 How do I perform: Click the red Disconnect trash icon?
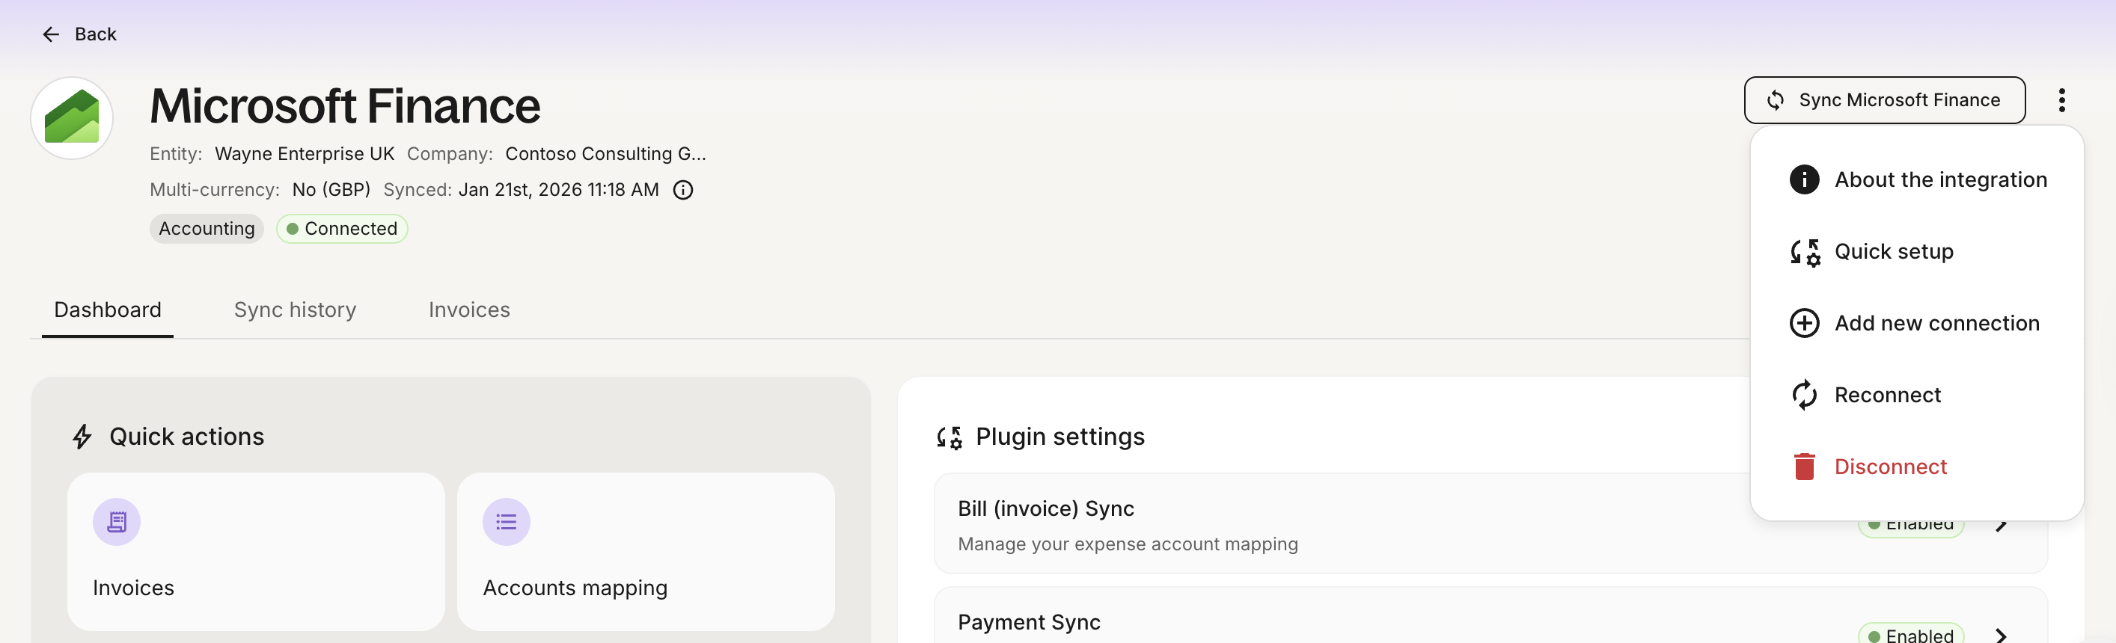point(1804,467)
